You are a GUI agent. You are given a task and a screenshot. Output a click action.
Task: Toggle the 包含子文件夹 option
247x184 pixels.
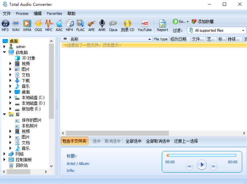point(74,141)
